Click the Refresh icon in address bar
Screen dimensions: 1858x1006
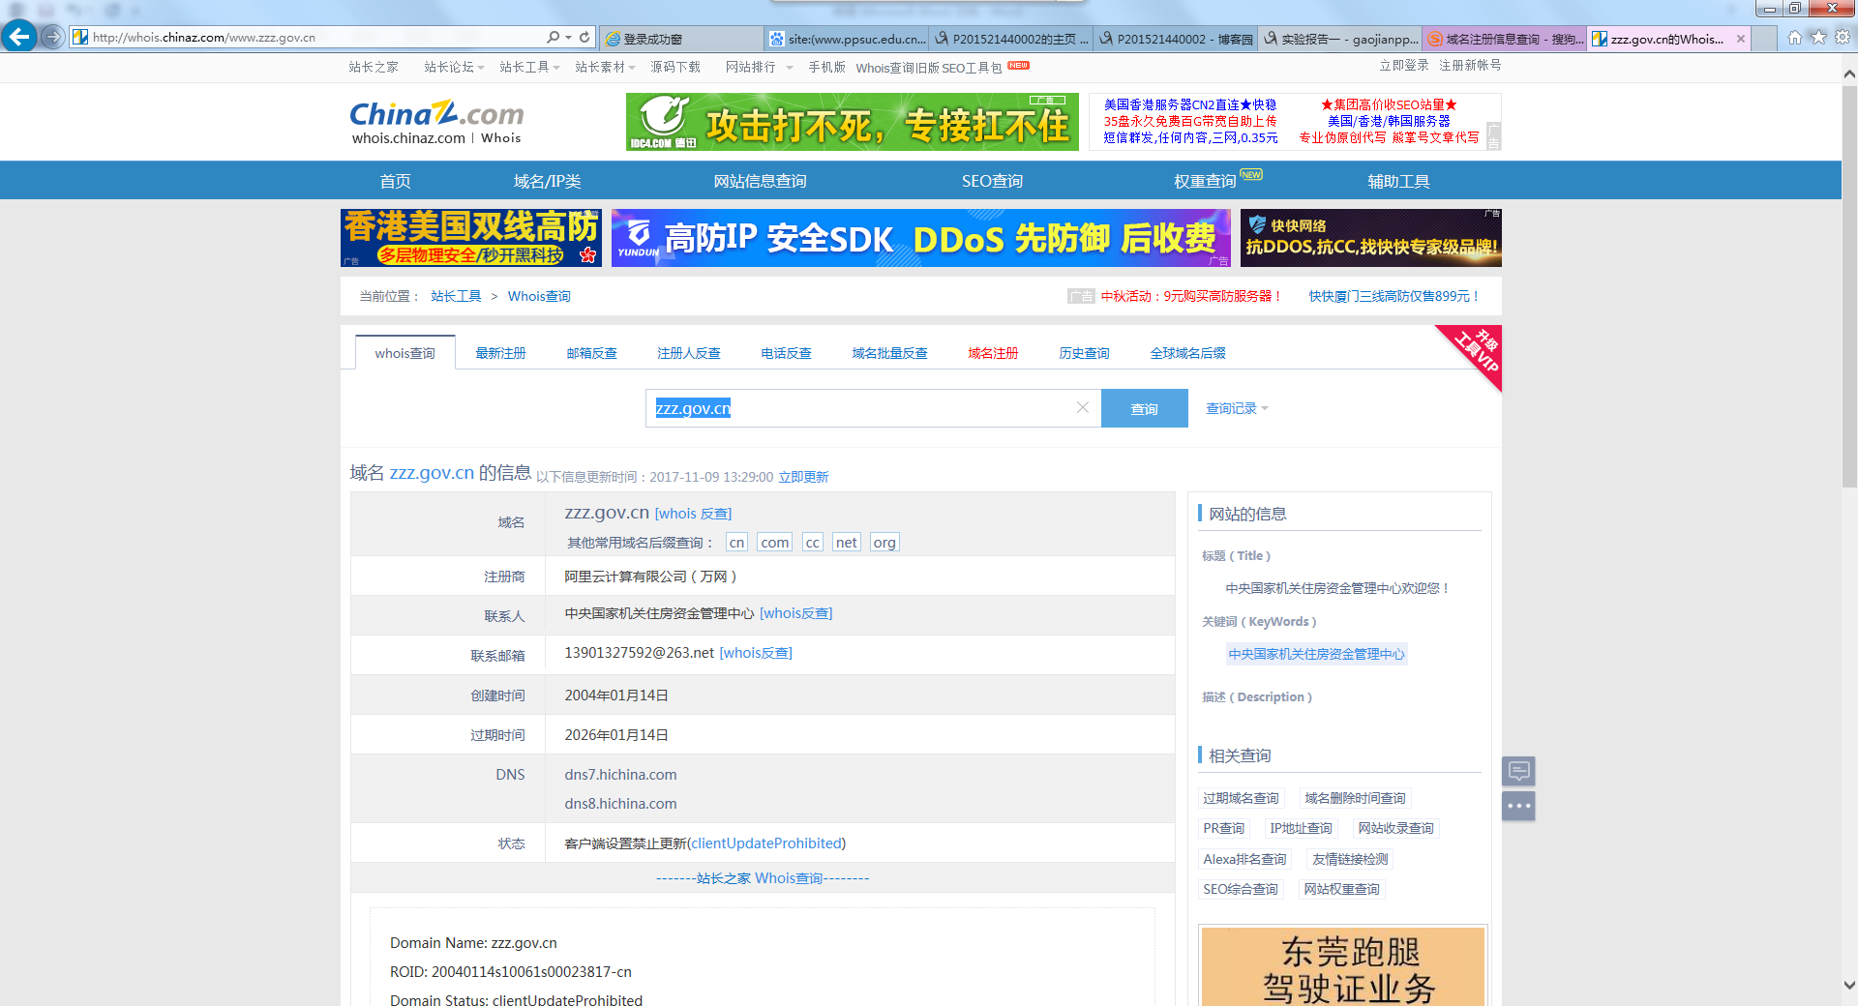[584, 37]
